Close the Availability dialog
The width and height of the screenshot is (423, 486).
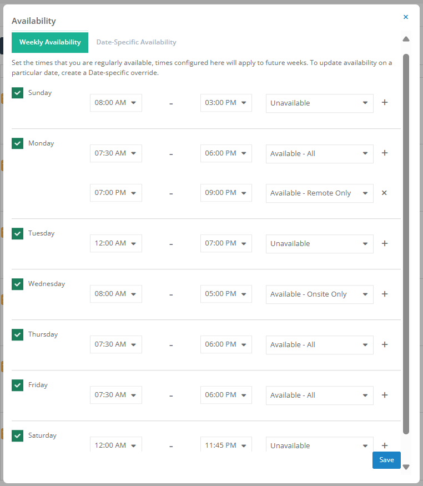[406, 17]
